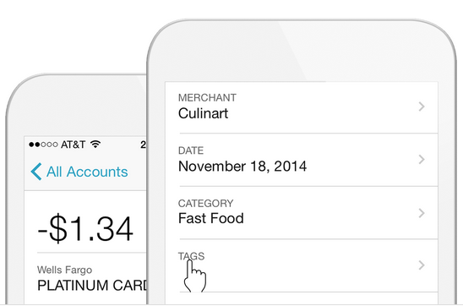Screen dimensions: 463x306
Task: Tap the back chevron beside All Accounts
Action: 36,172
